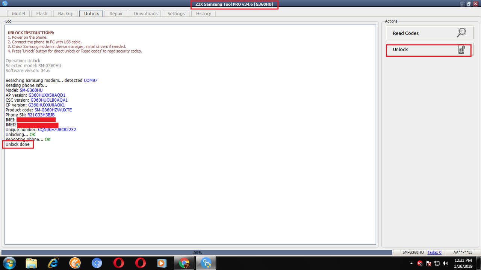The width and height of the screenshot is (481, 270).
Task: Open the MEGA tray icon
Action: 420,263
